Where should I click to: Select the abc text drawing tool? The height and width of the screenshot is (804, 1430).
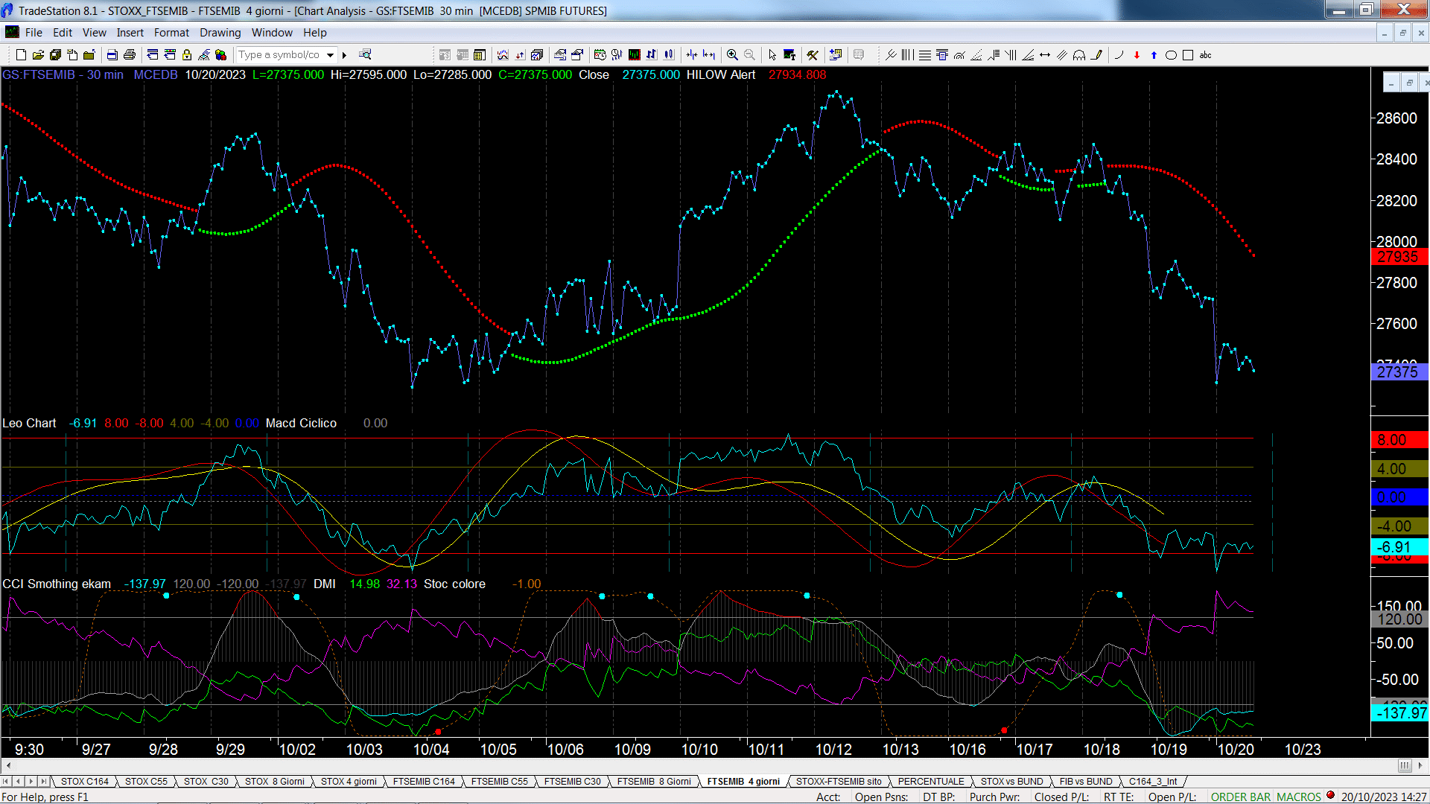pos(1206,55)
